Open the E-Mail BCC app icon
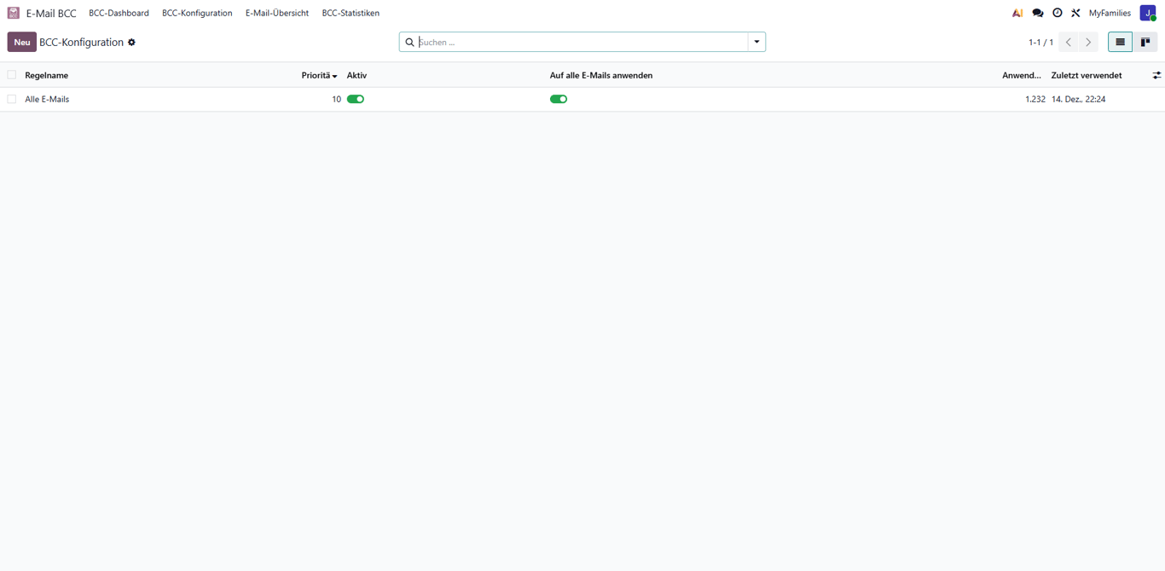This screenshot has width=1165, height=571. (11, 13)
